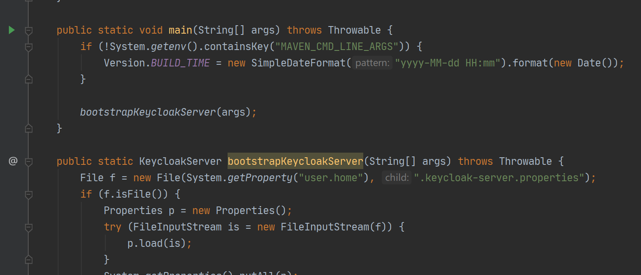Click the 'pattern:' parameter inlay hint

[373, 63]
